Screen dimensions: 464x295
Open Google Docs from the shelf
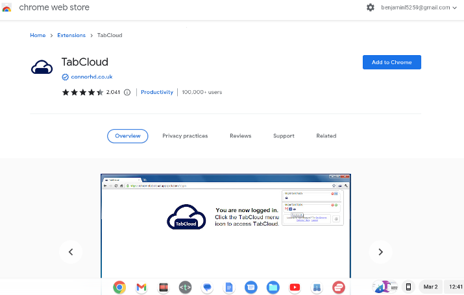(229, 287)
